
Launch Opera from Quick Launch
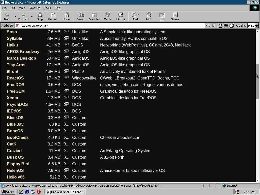click(x=39, y=192)
